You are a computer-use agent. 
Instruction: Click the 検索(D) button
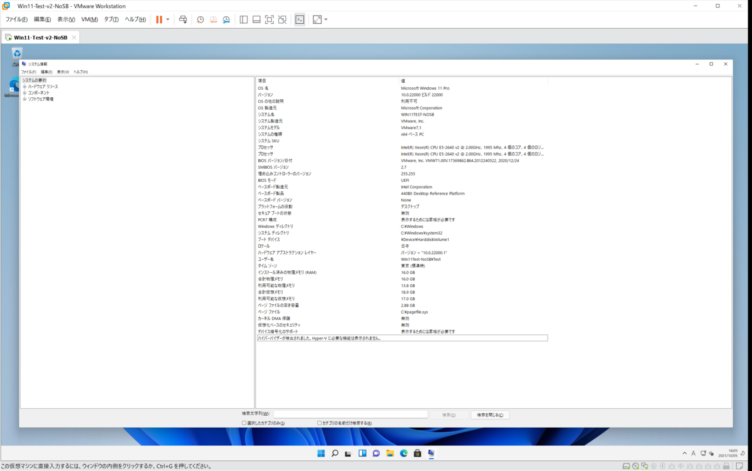tap(449, 415)
